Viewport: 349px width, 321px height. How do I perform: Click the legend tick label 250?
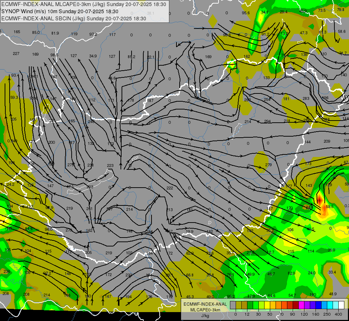[x=327, y=314]
